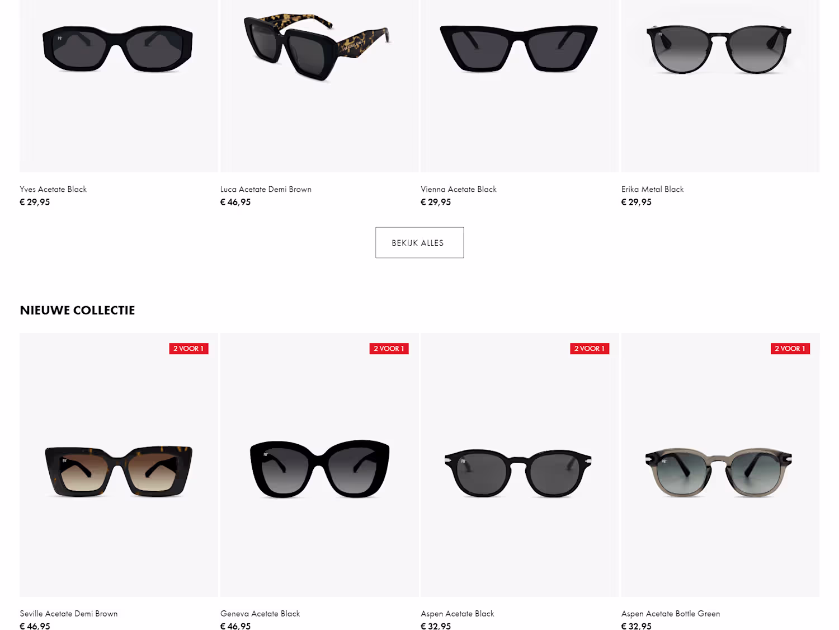
Task: Click the BEKIJK ALLES button
Action: [x=419, y=243]
